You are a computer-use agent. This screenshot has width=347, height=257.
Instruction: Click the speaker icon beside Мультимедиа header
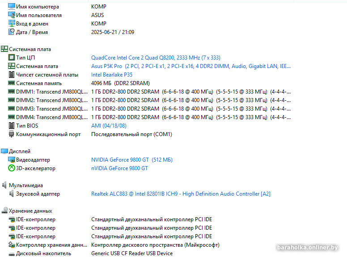pos(4,185)
